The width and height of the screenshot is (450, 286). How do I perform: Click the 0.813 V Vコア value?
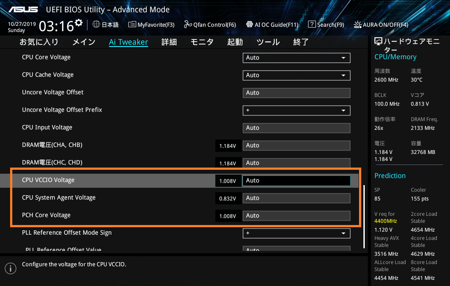[420, 104]
